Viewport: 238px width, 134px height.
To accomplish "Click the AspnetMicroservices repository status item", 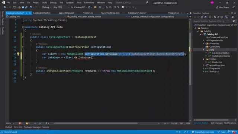I will 203,132.
